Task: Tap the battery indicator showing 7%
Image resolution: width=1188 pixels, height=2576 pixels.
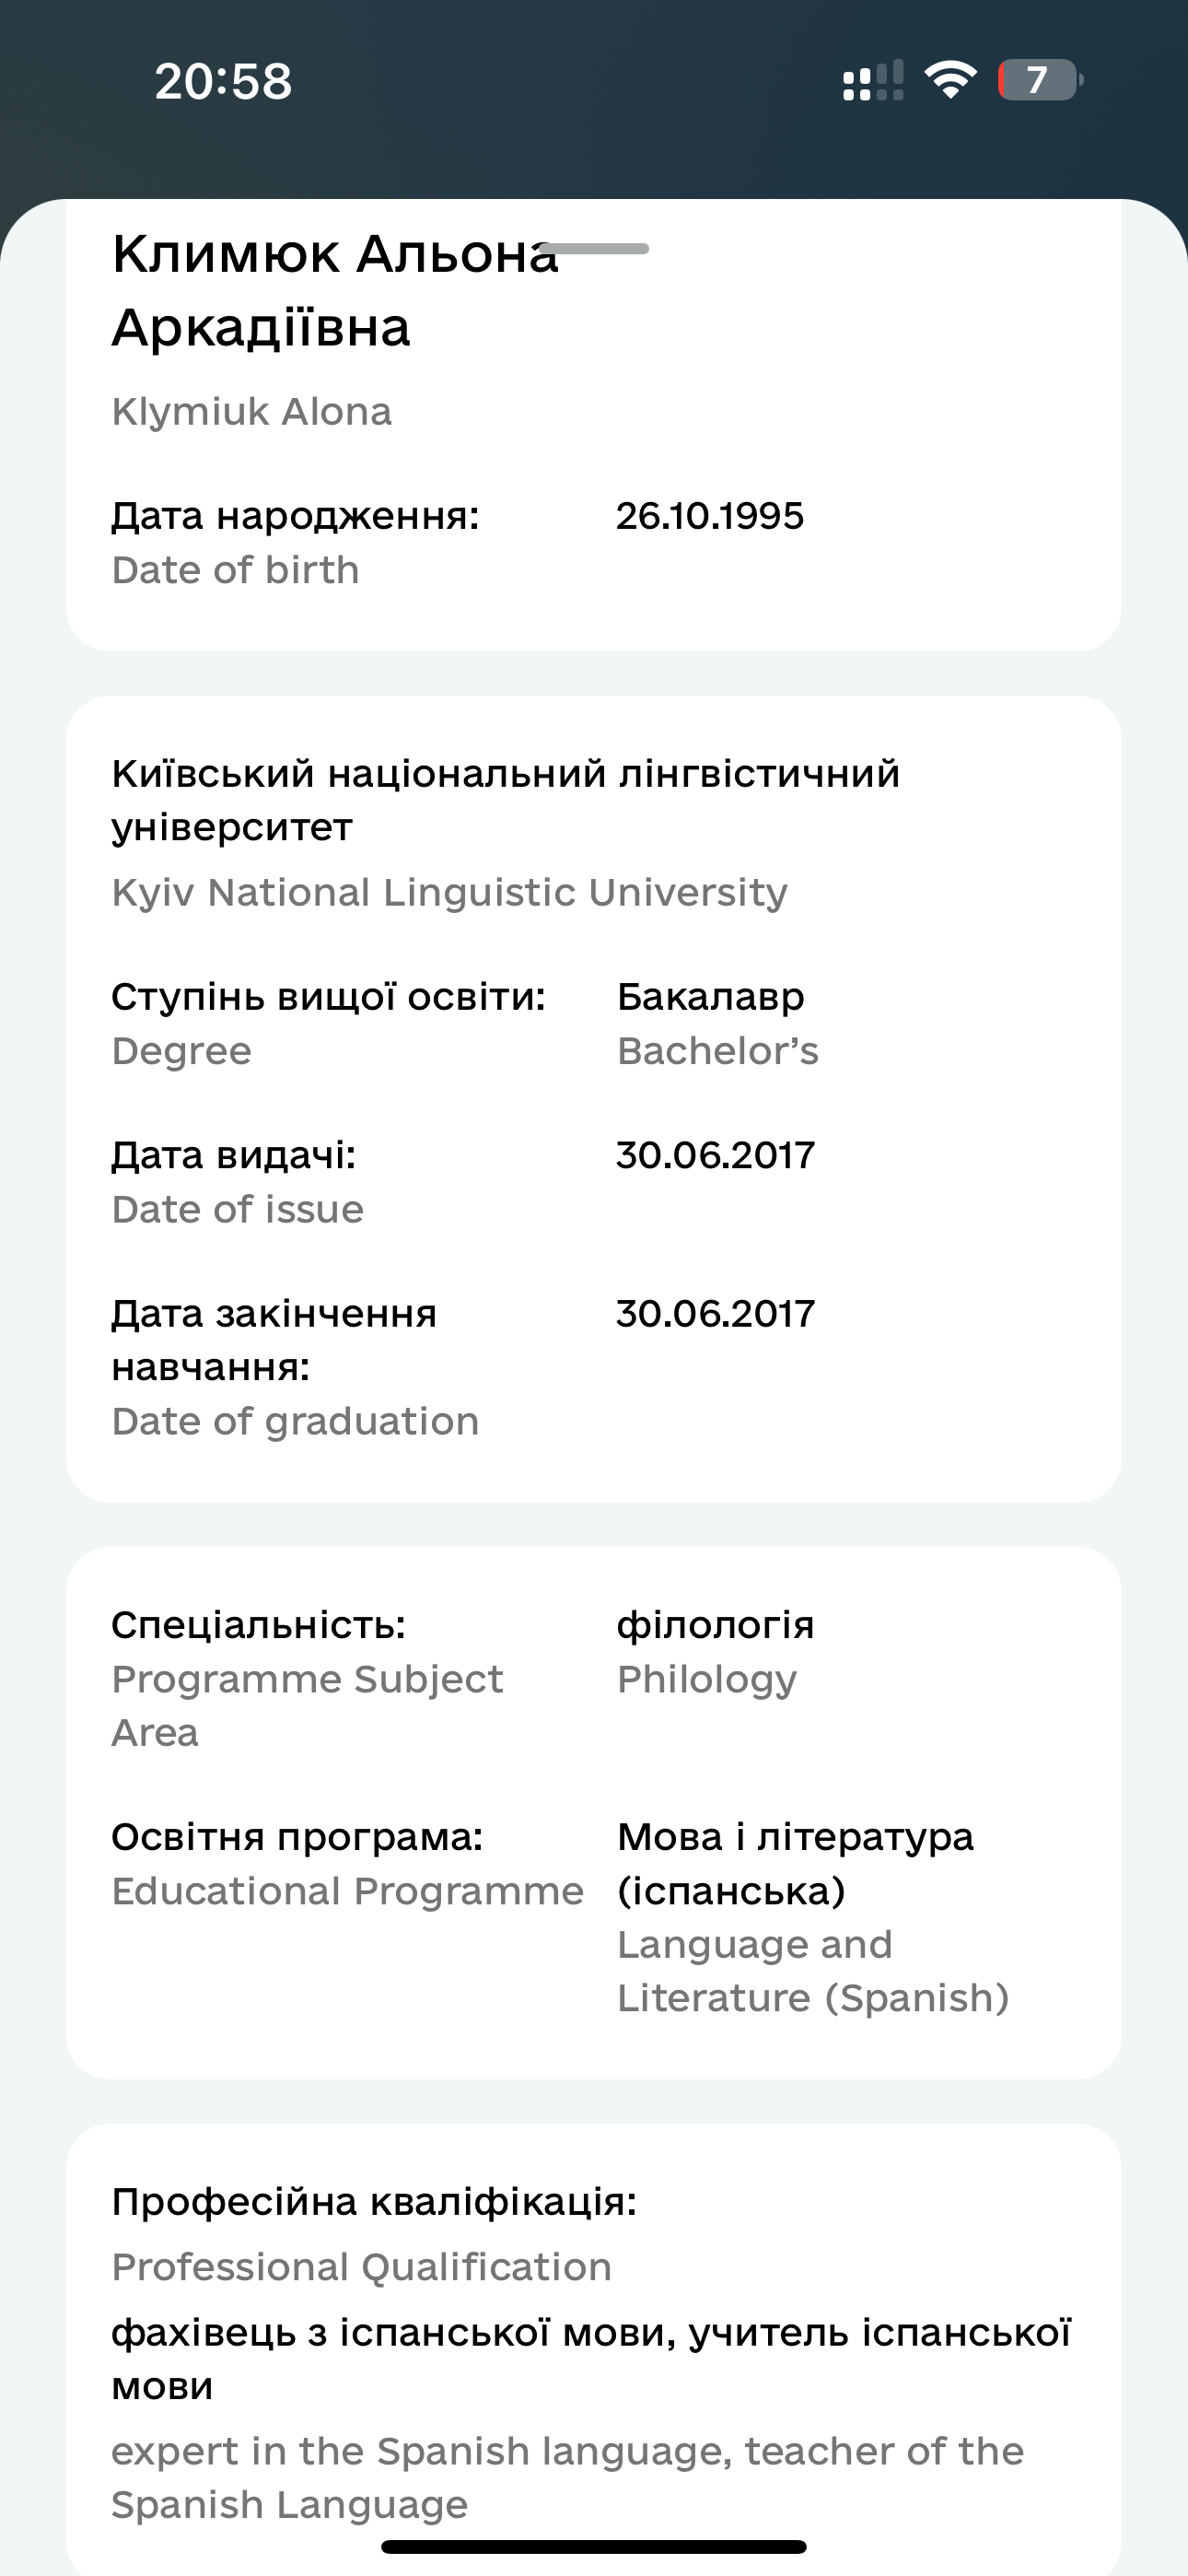Action: click(x=1036, y=82)
